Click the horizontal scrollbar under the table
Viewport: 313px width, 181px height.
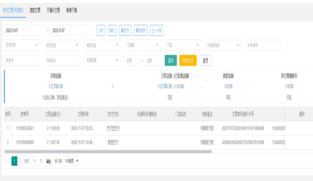[x=108, y=152]
